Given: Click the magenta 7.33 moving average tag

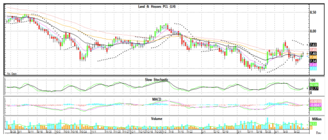Looking at the screenshot, I should tap(313, 65).
